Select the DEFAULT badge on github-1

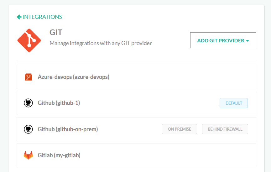234,103
